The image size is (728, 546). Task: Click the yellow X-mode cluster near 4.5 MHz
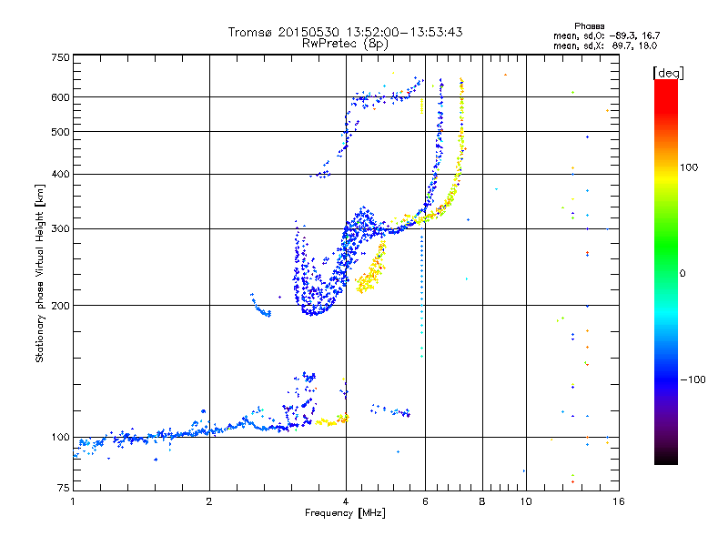[x=370, y=268]
